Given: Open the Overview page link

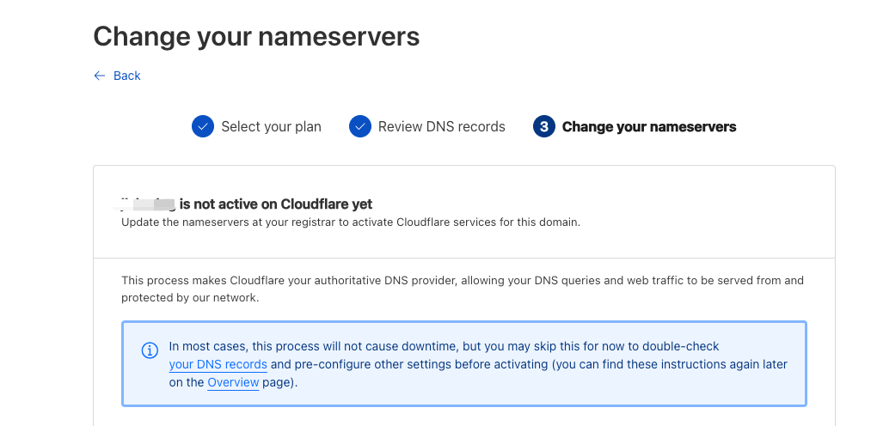Looking at the screenshot, I should [233, 382].
